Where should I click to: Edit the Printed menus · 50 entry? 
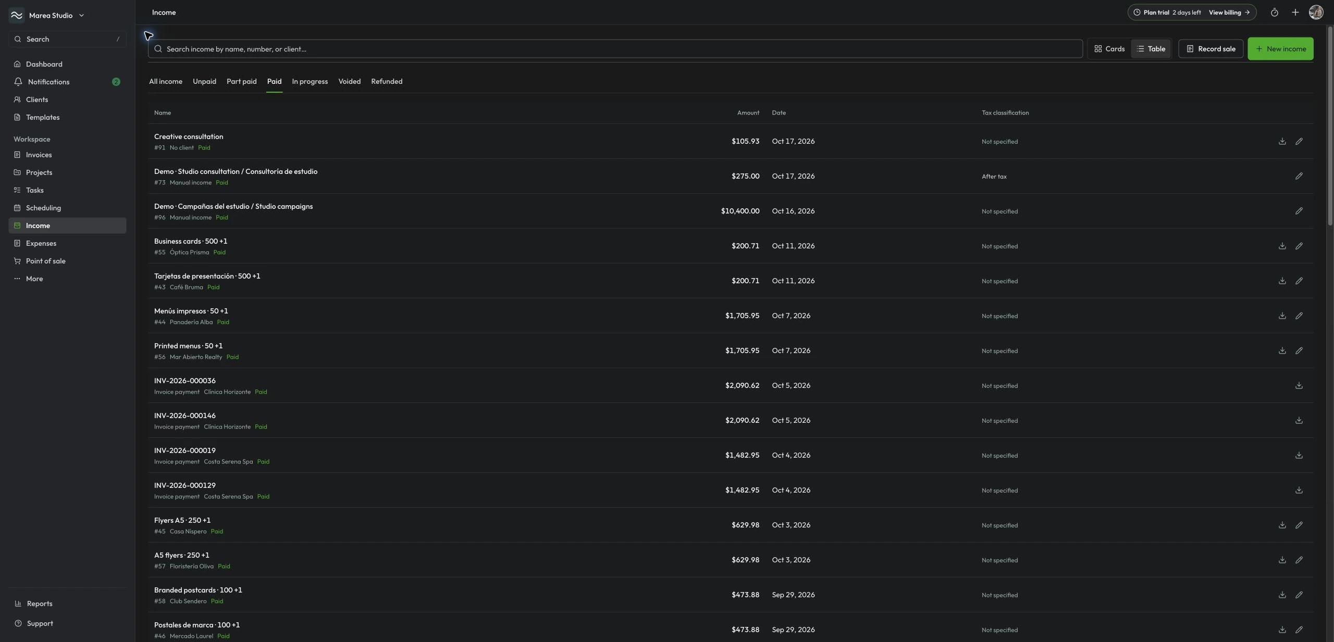pos(1299,350)
